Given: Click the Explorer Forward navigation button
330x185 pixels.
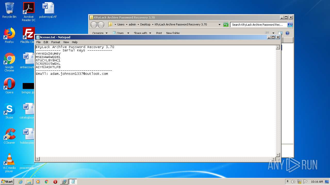Looking at the screenshot, I should pyautogui.click(x=101, y=25).
